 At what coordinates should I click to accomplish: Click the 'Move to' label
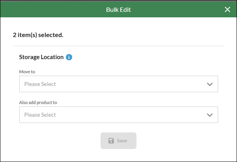[27, 72]
